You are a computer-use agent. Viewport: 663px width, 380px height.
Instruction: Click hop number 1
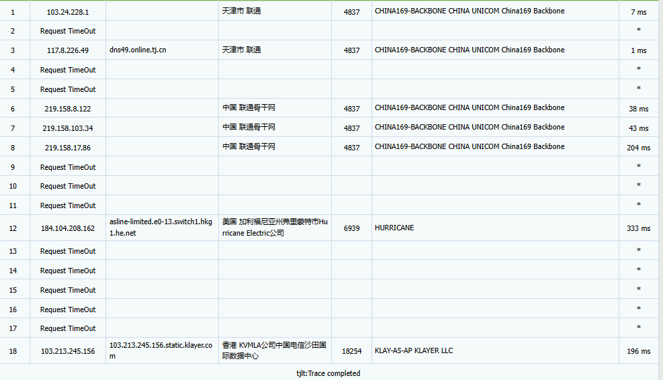click(13, 12)
